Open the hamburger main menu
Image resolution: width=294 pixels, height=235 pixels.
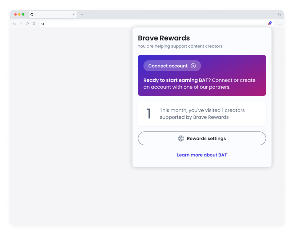tap(279, 24)
